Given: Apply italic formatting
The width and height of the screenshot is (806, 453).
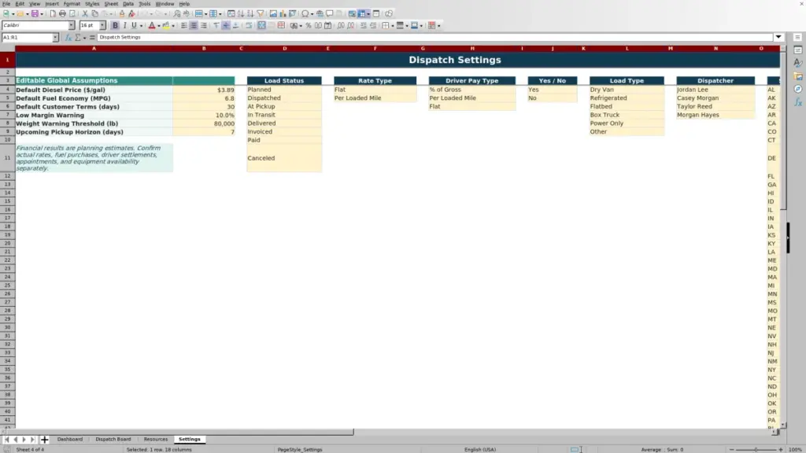Looking at the screenshot, I should pos(124,26).
